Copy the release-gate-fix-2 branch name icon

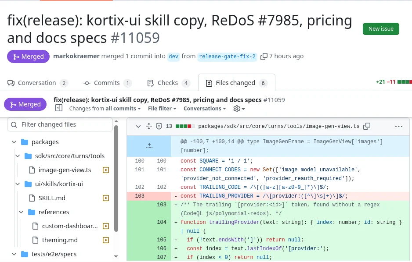264,57
